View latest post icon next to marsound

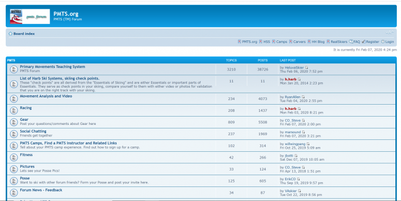[x=304, y=132]
